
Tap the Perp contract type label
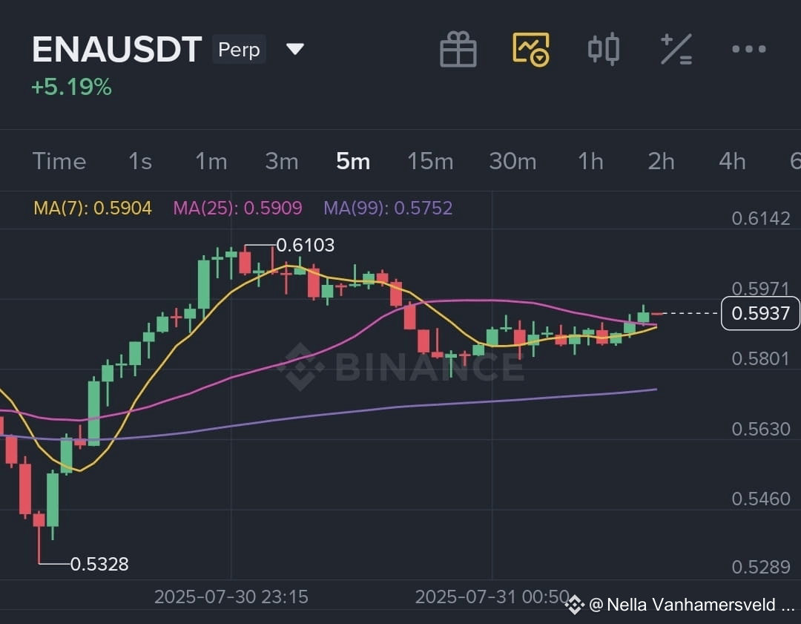tap(239, 50)
